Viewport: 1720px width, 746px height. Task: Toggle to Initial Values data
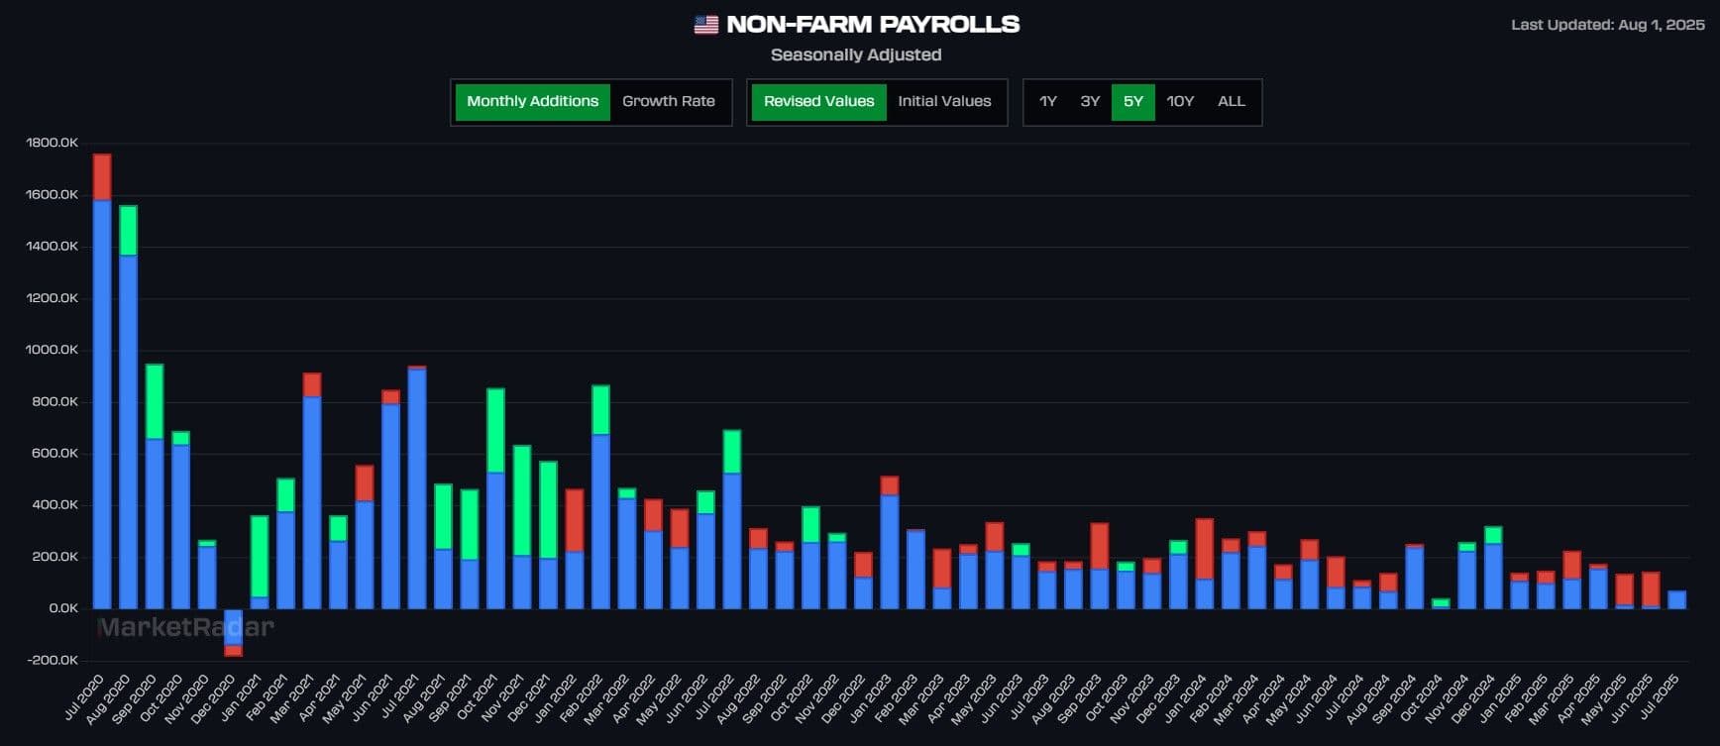click(943, 102)
